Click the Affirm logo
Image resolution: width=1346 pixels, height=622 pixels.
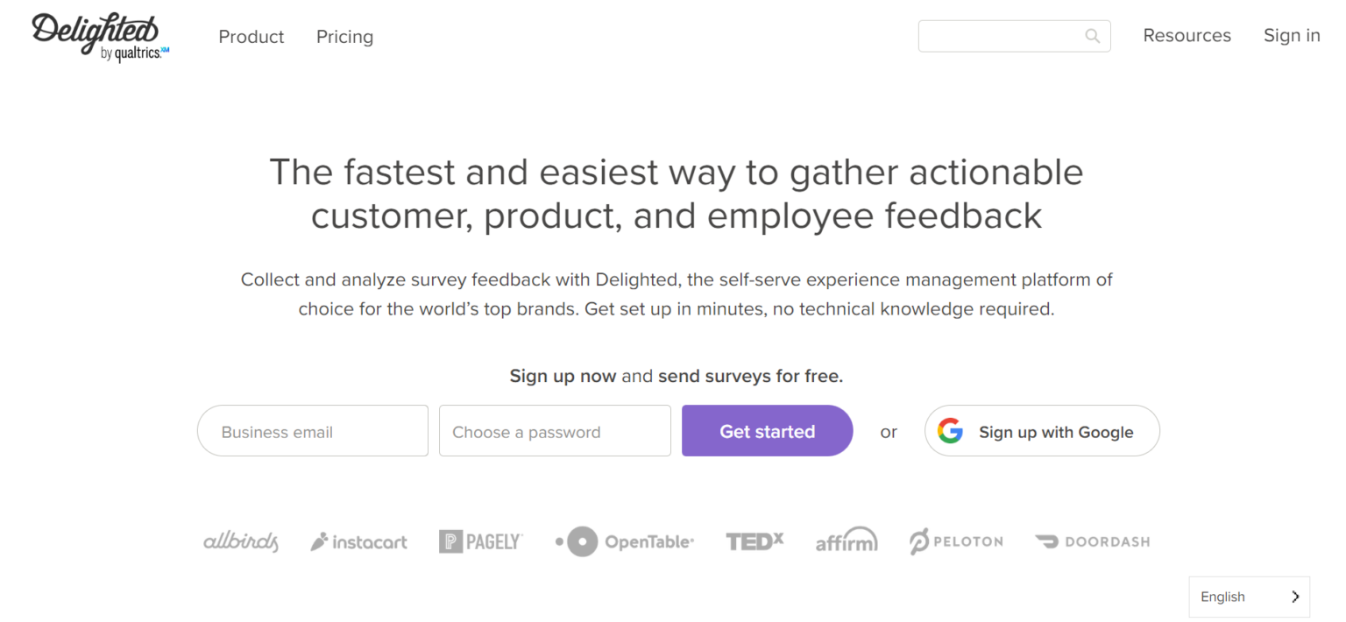[x=846, y=541]
